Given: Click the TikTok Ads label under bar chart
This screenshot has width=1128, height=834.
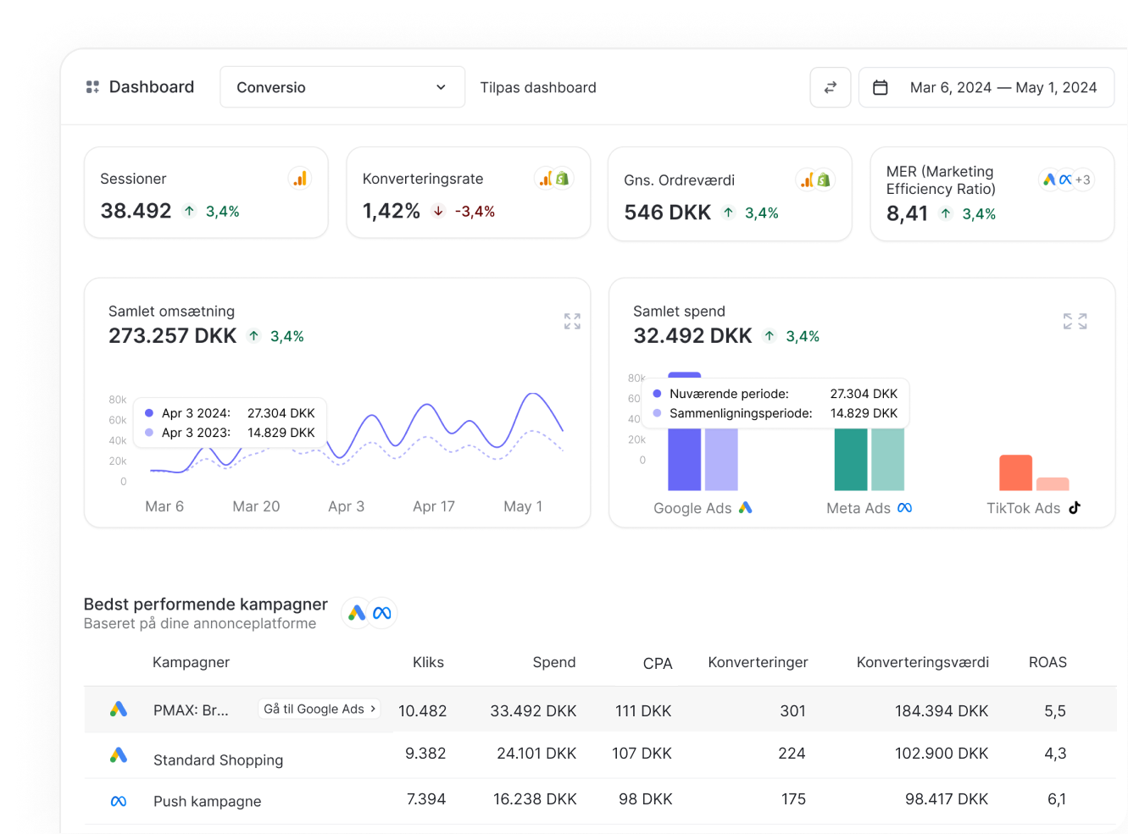Looking at the screenshot, I should (x=1023, y=508).
